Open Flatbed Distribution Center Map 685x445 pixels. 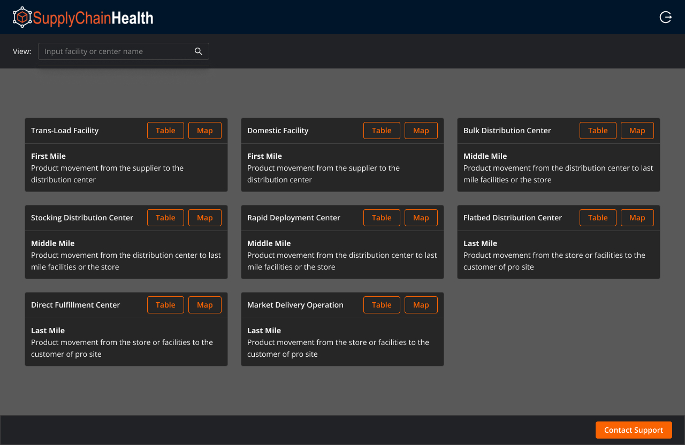(637, 218)
